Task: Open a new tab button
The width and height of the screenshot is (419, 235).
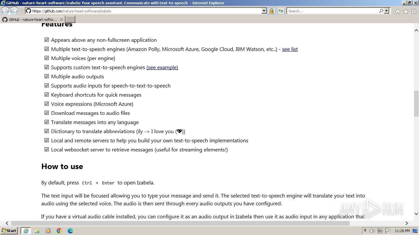Action: (x=70, y=19)
